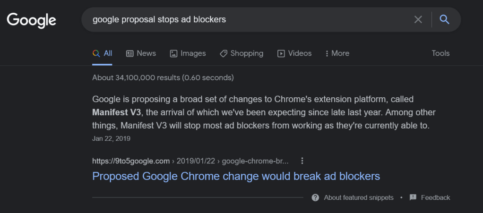Click the News tab icon
The image size is (483, 213).
[x=130, y=53]
